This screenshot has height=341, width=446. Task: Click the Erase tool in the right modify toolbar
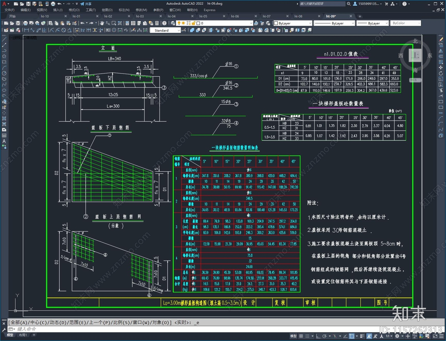click(x=441, y=40)
